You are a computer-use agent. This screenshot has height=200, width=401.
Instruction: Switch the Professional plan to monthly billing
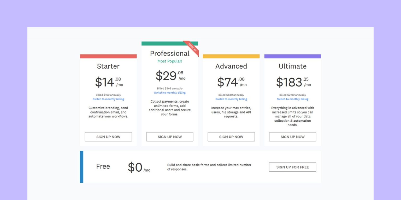[x=170, y=92]
